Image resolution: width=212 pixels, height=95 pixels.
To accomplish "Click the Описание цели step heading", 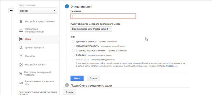I will coord(81,7).
